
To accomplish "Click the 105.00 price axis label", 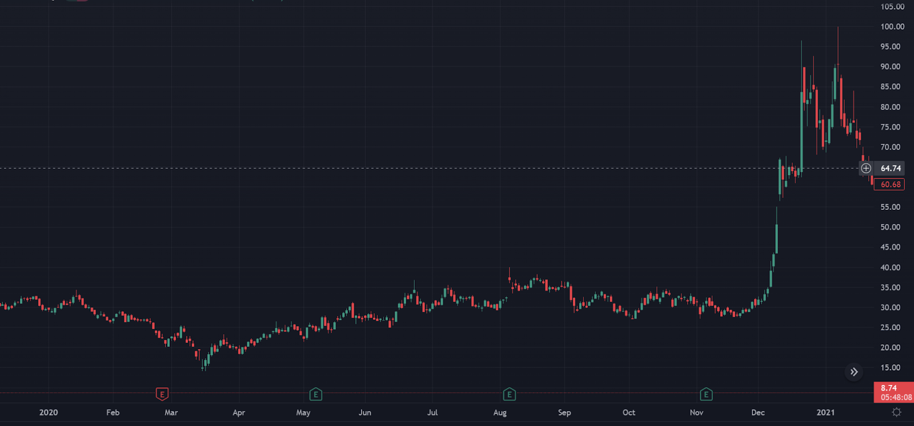I will pyautogui.click(x=892, y=7).
